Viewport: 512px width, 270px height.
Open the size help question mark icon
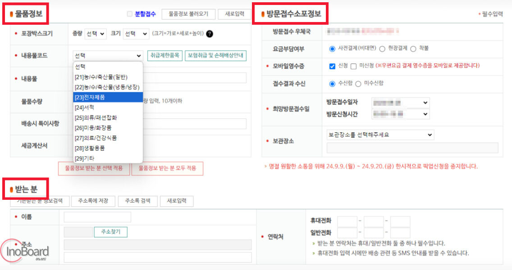tap(210, 34)
